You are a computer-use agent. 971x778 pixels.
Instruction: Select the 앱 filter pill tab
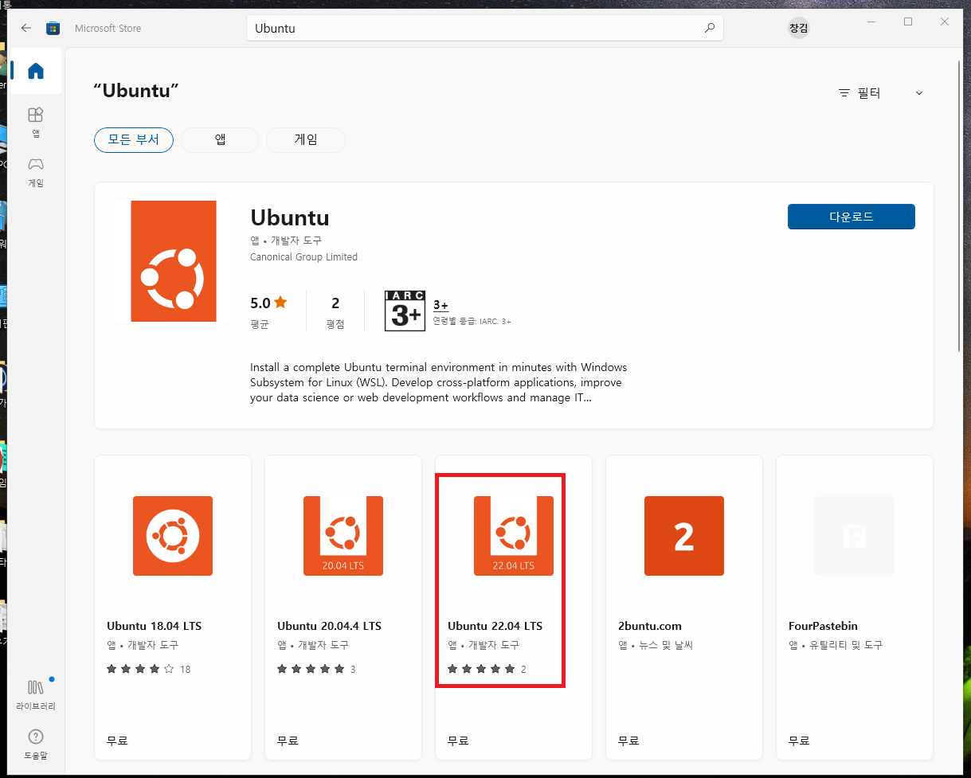click(220, 139)
